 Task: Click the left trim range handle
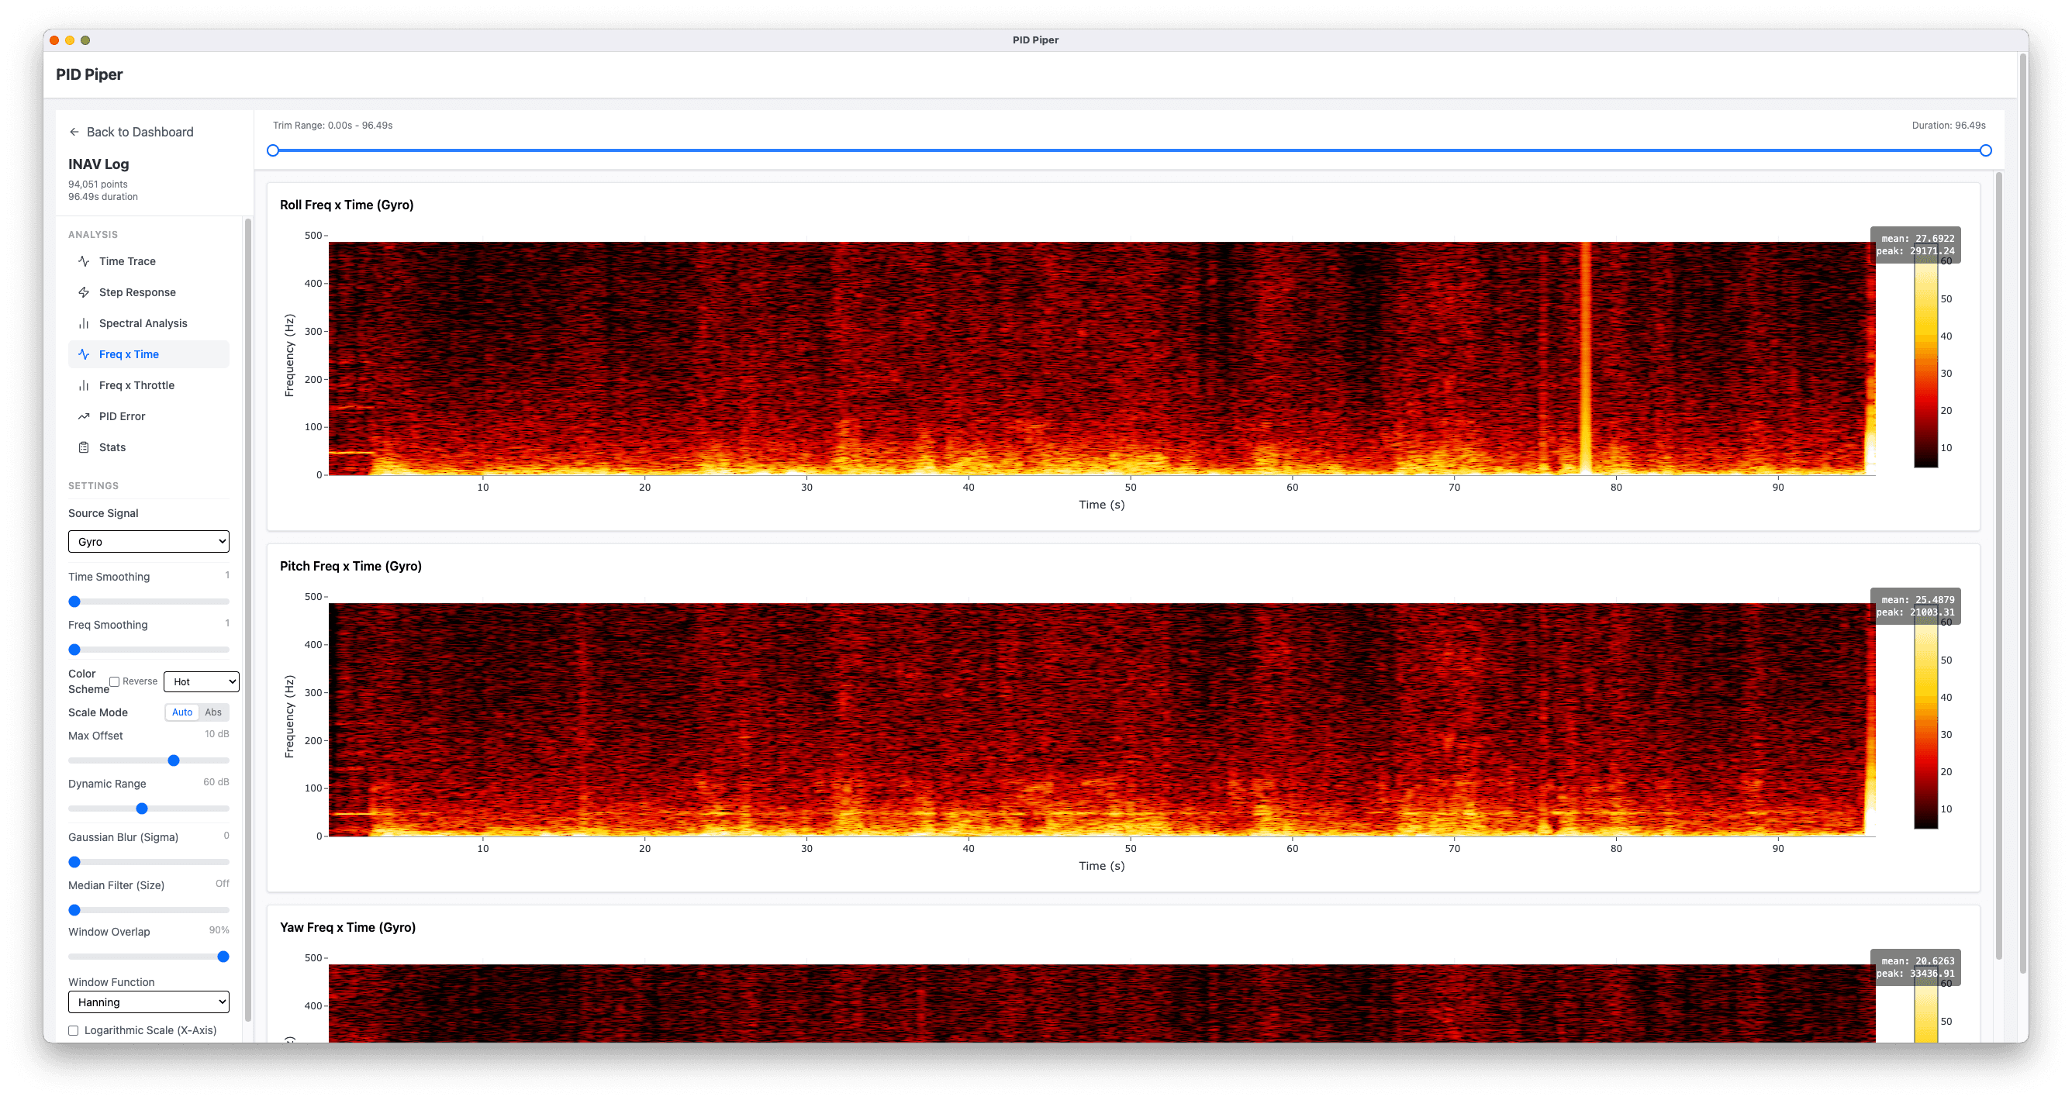(273, 150)
